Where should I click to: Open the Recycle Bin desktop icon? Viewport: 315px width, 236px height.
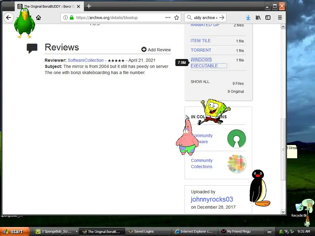coord(299,210)
